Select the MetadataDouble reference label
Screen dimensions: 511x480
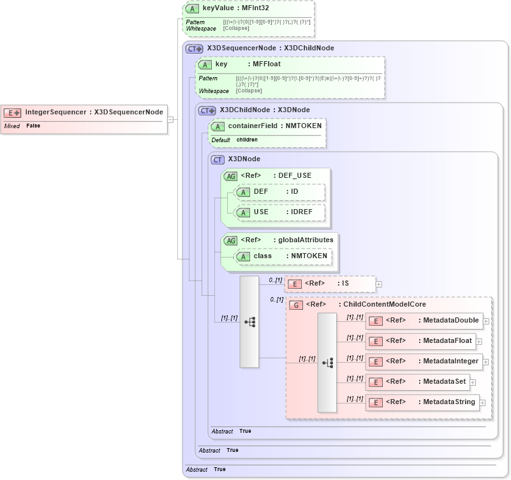432,320
